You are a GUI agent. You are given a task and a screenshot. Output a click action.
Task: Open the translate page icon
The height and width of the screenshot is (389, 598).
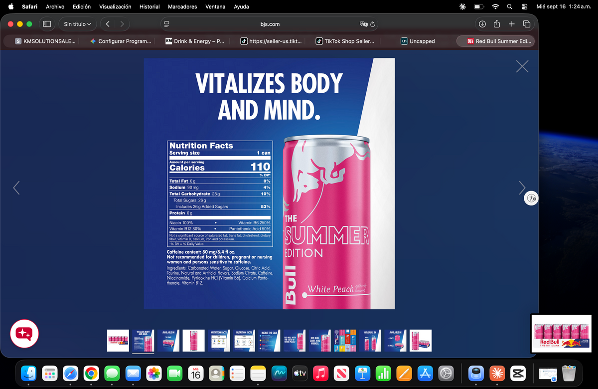pyautogui.click(x=363, y=24)
